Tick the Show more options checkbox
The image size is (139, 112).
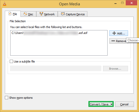pos(6,98)
